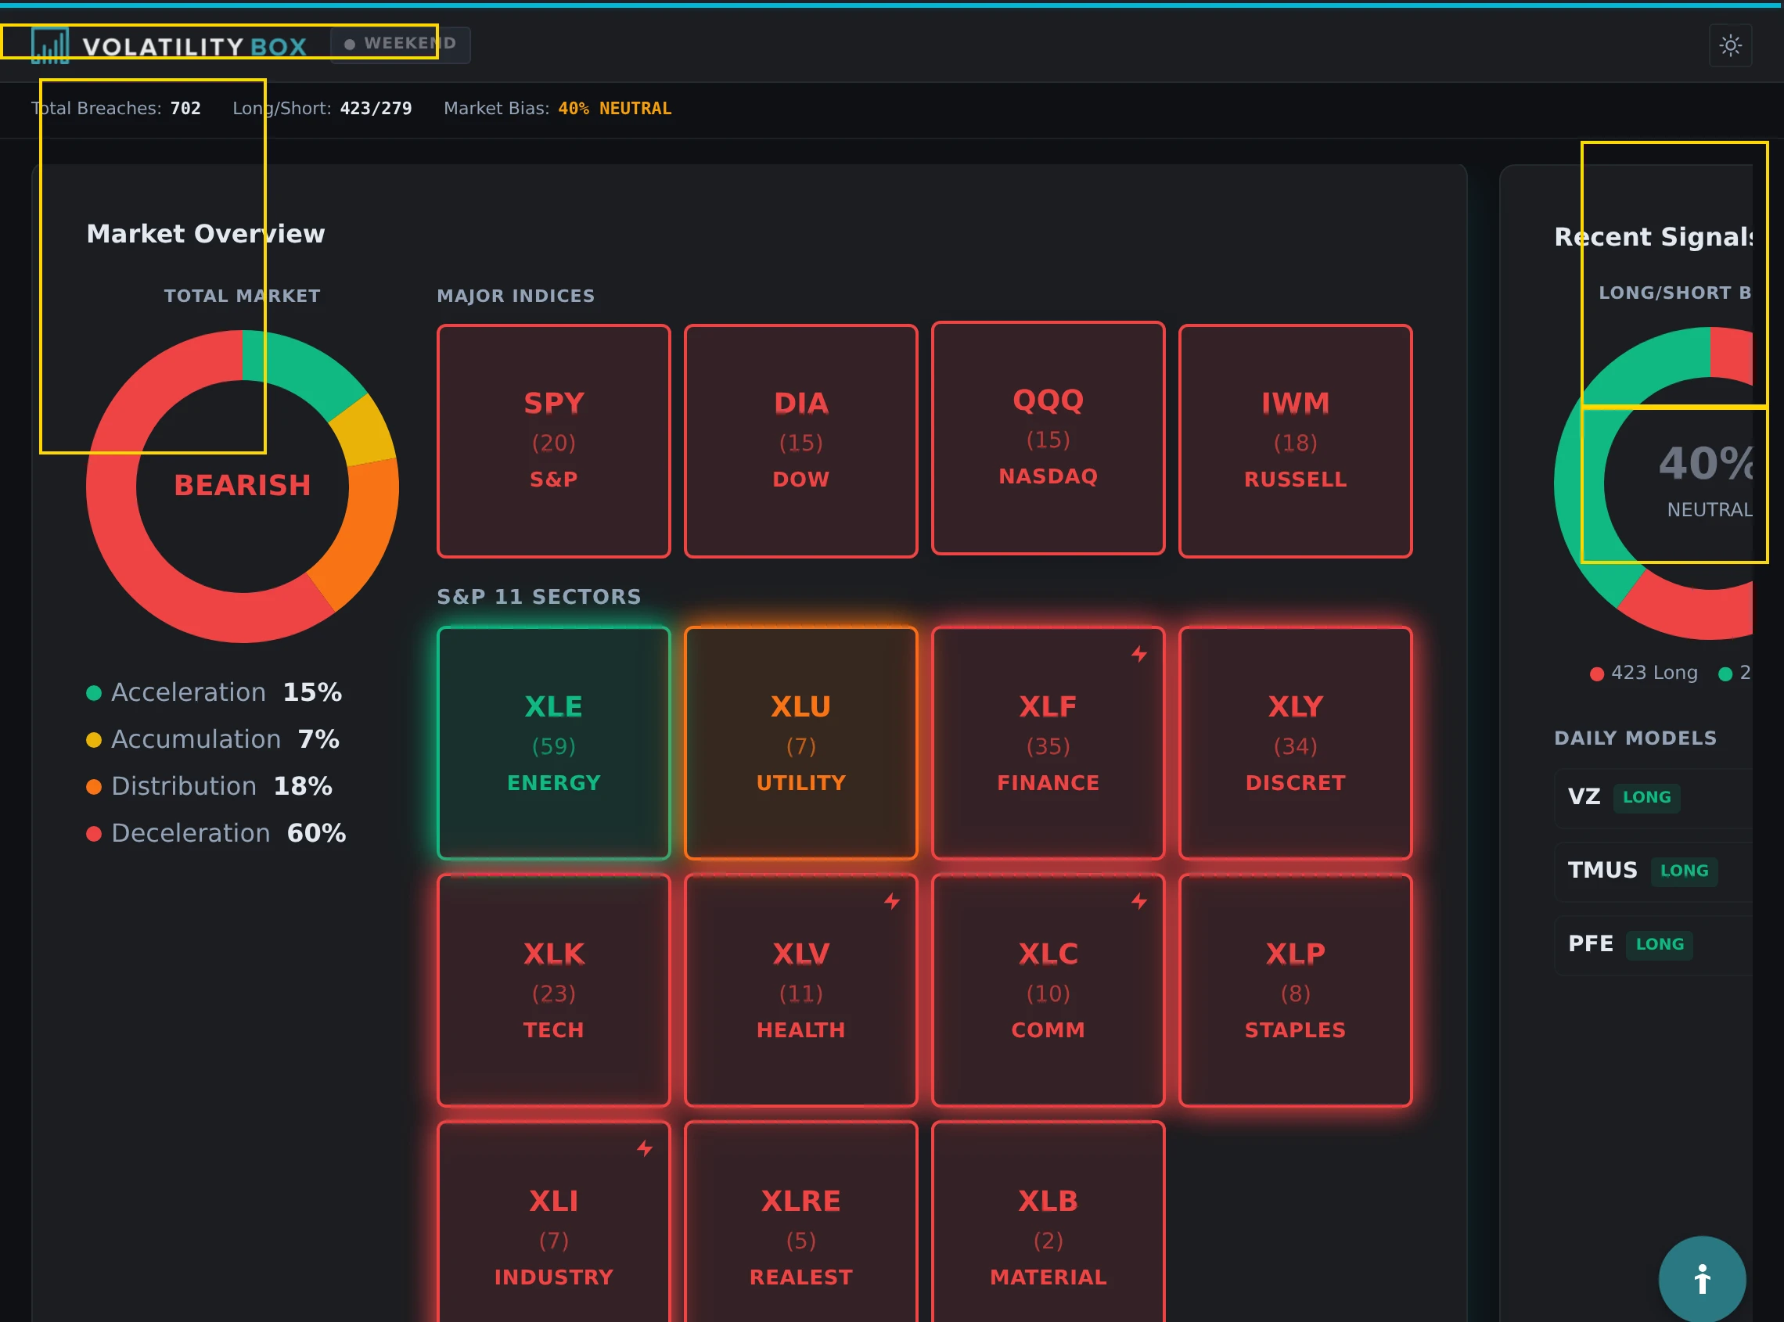The height and width of the screenshot is (1322, 1784).
Task: Select the XLE Energy sector card
Action: 554,743
